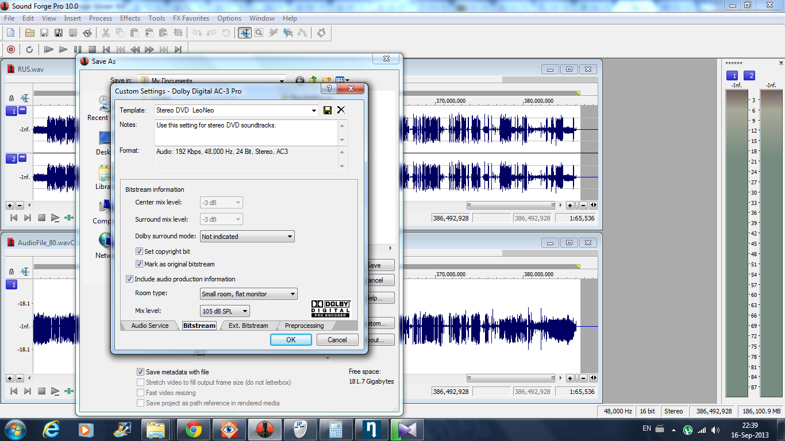This screenshot has height=441, width=785.
Task: Delete the template with X icon
Action: pos(341,110)
